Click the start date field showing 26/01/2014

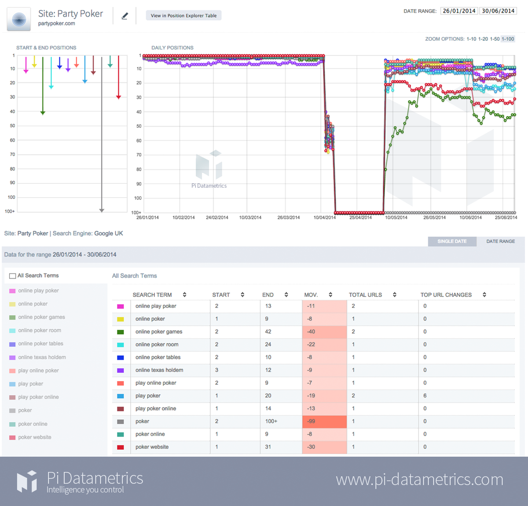coord(459,11)
